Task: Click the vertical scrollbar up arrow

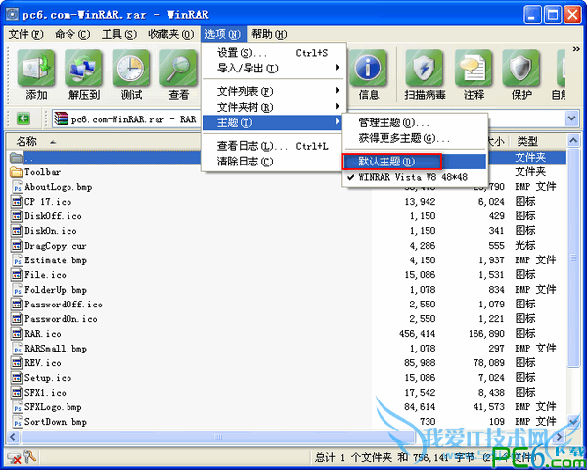Action: coord(573,141)
